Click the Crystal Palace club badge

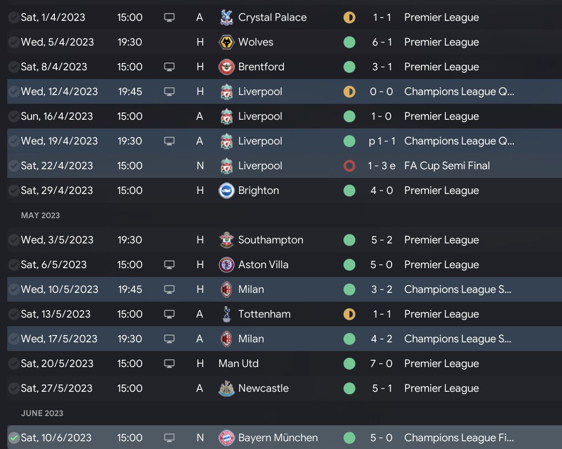coord(226,17)
